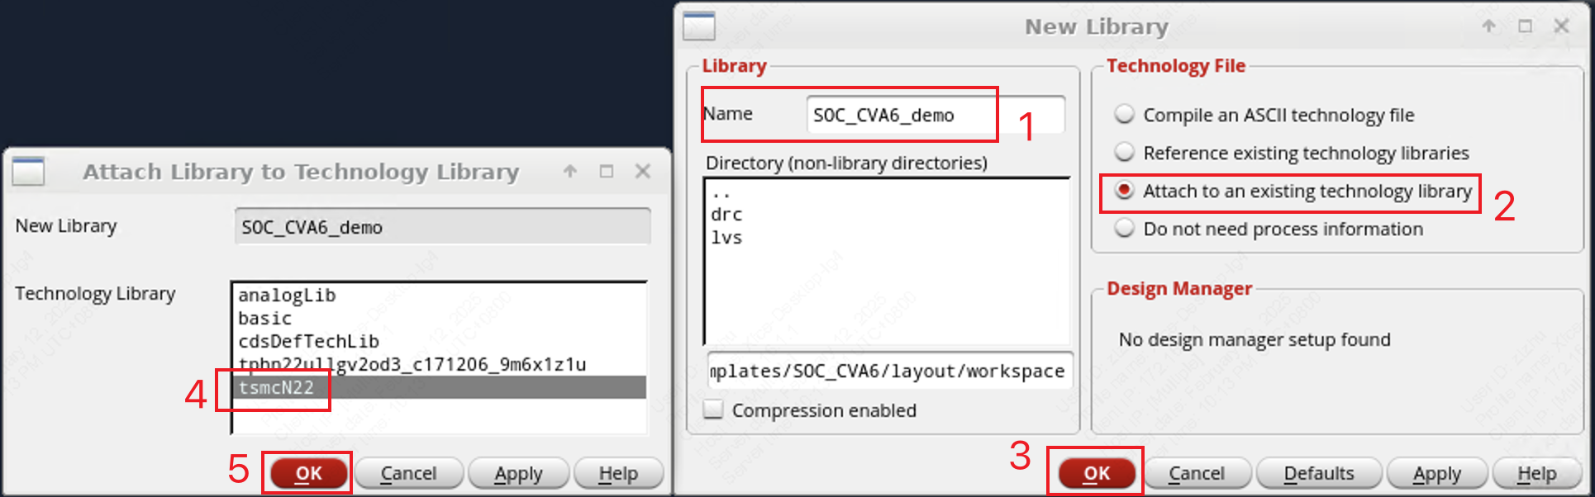1595x497 pixels.
Task: Select Reference existing technology libraries option
Action: 1124,153
